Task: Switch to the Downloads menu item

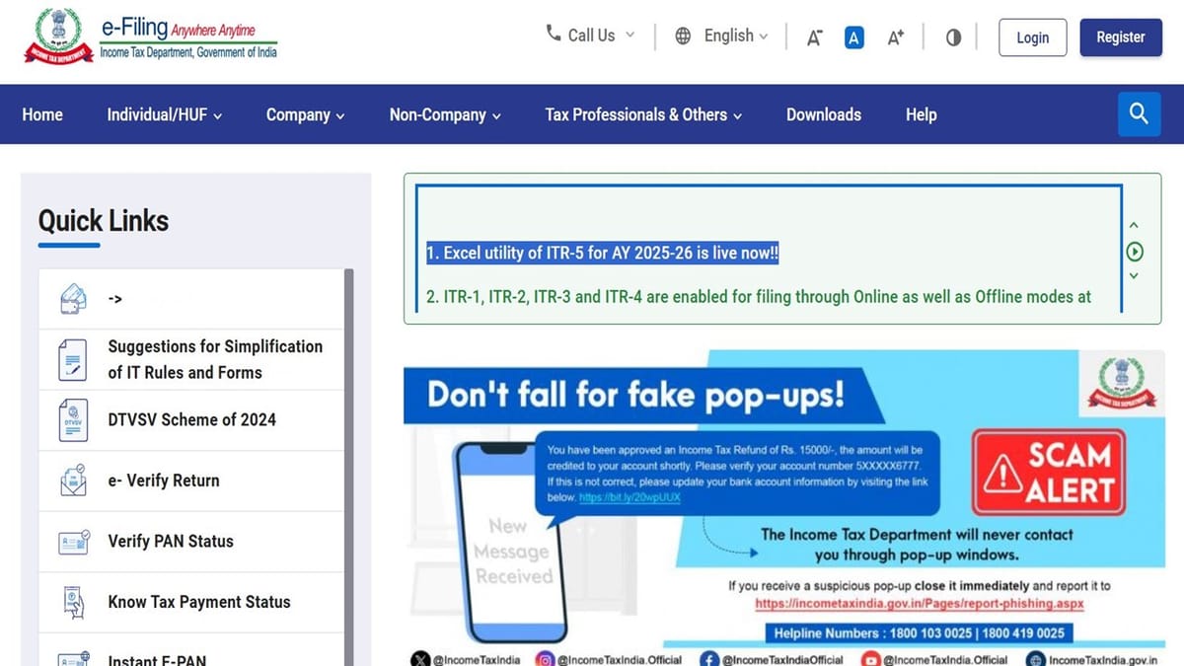Action: click(x=823, y=114)
